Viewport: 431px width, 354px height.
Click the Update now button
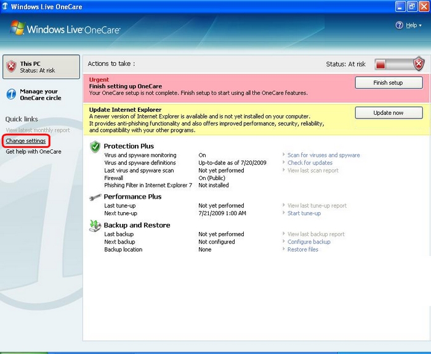pyautogui.click(x=389, y=113)
